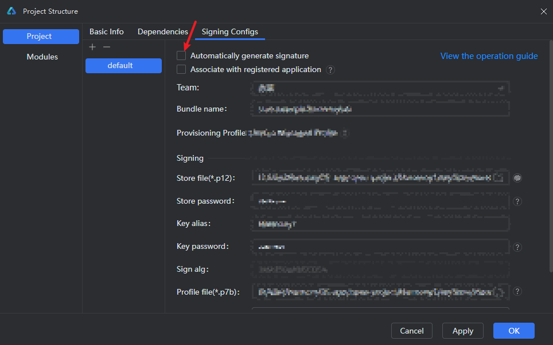Add a new signing config with plus icon
The image size is (553, 345).
coord(92,47)
